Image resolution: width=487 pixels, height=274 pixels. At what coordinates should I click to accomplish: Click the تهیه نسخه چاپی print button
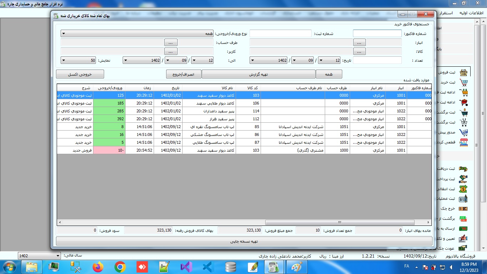coord(244,242)
